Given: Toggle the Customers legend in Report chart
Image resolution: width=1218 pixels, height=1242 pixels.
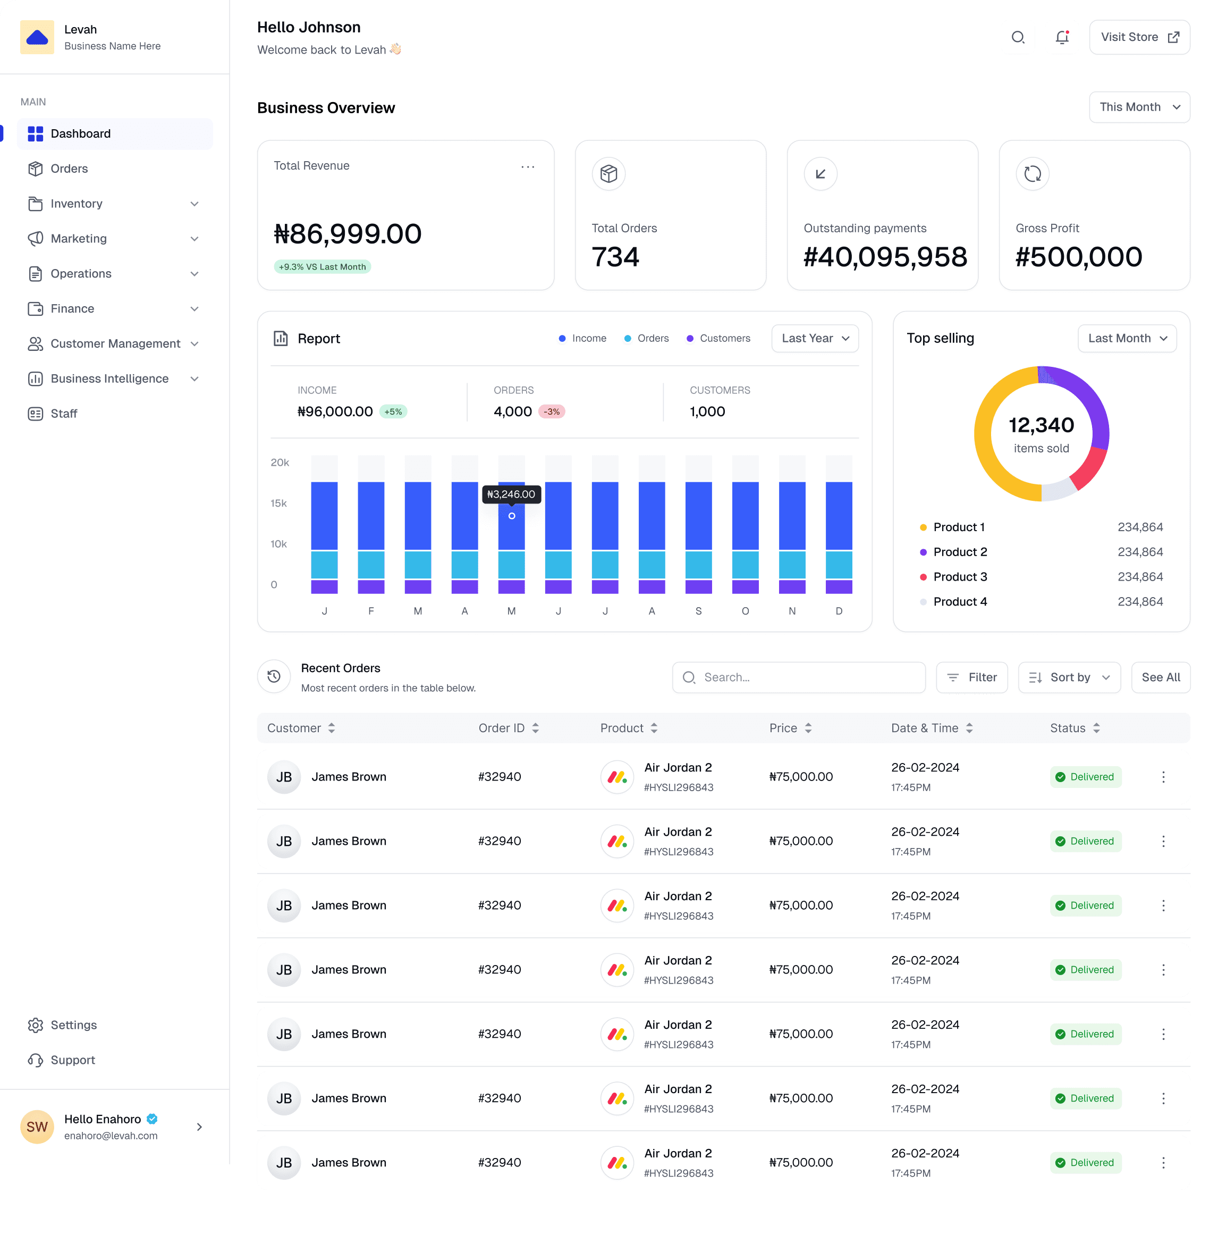Looking at the screenshot, I should (x=718, y=338).
